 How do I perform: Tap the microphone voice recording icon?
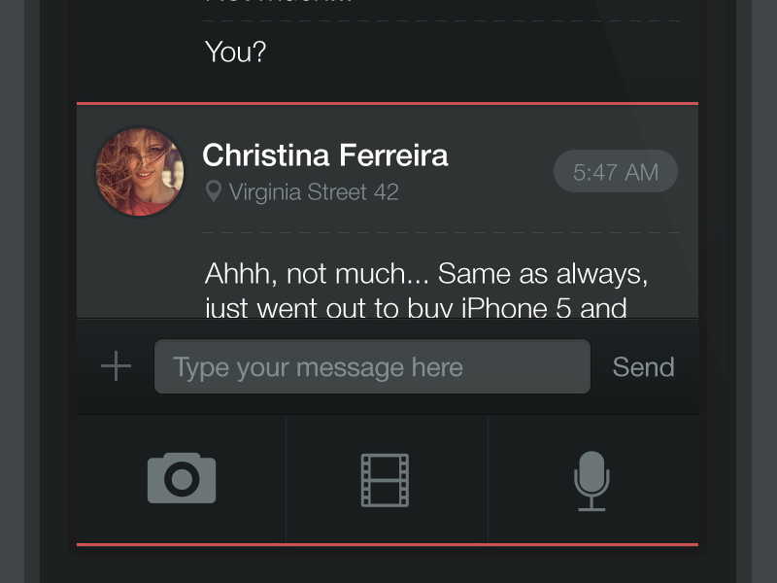(591, 482)
